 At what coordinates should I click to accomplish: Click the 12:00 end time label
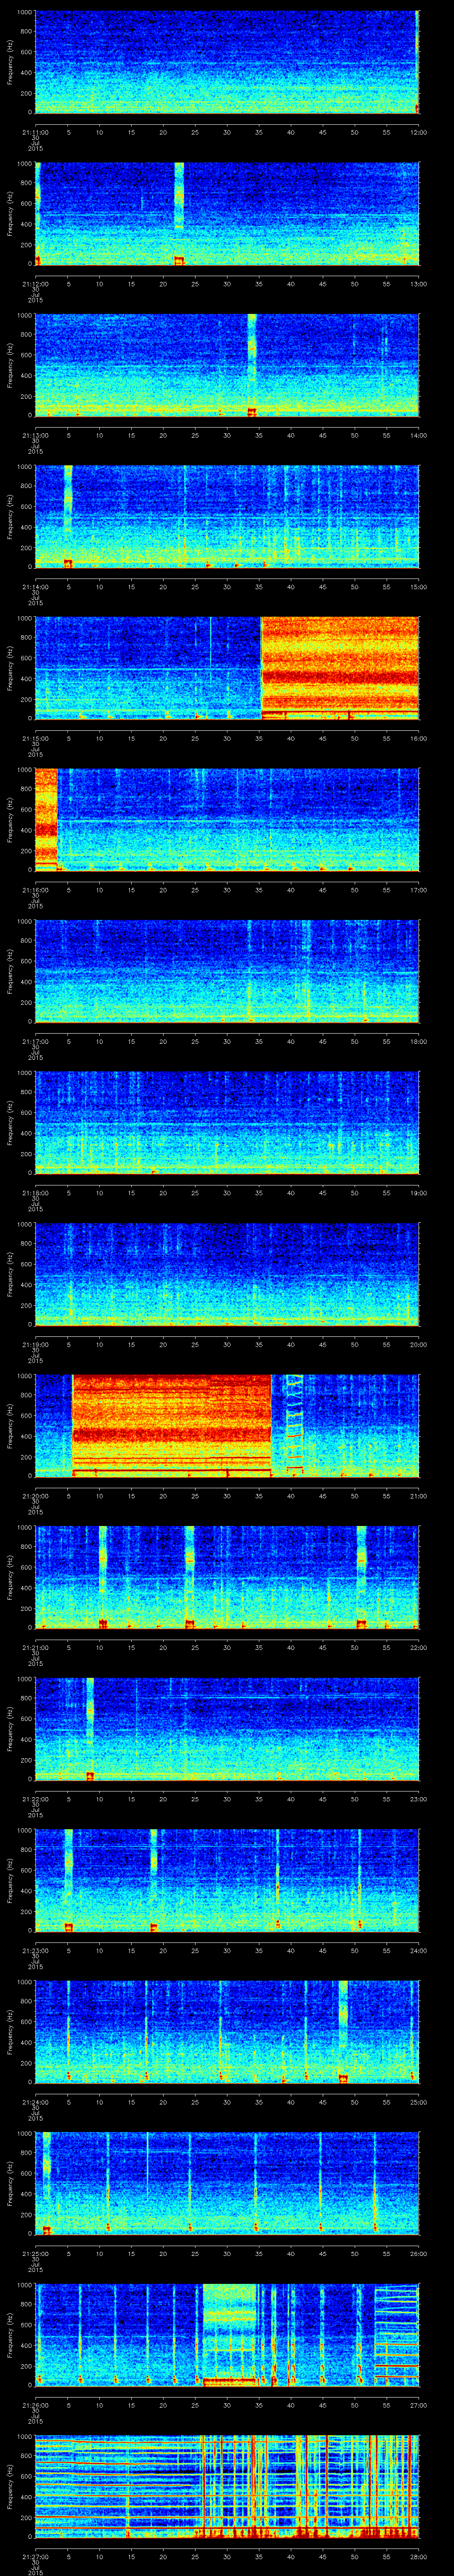418,131
